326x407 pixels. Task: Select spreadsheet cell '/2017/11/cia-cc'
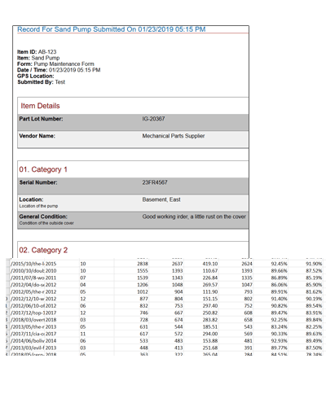[28, 334]
